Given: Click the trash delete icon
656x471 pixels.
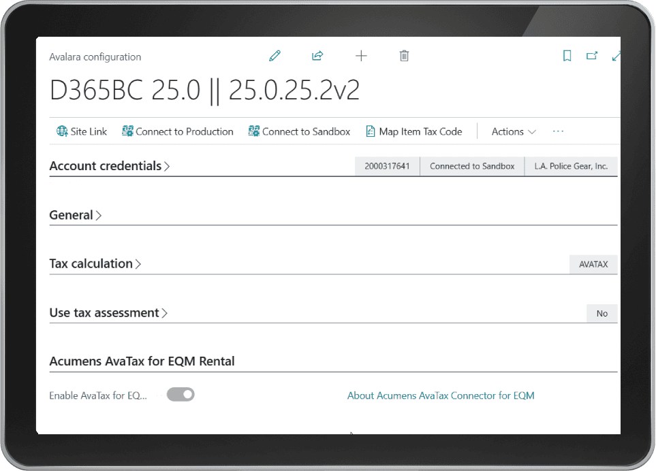Looking at the screenshot, I should [x=404, y=56].
